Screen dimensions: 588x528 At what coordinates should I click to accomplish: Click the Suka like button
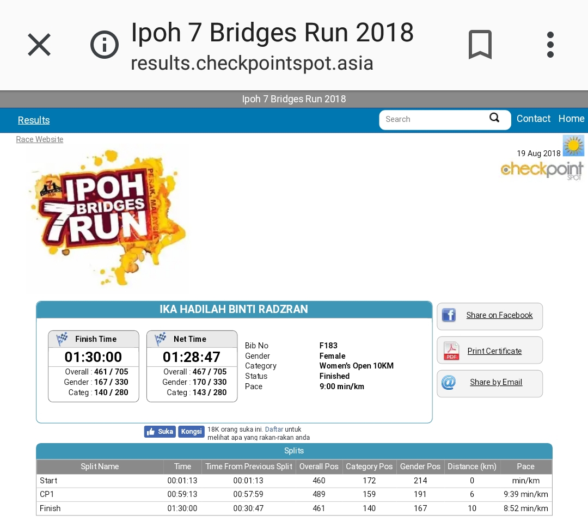click(x=160, y=432)
